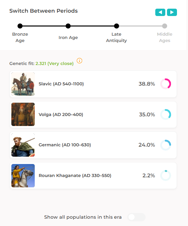Viewport: 188px width, 226px height.
Task: Click the Germanic percentage donut chart
Action: coord(166,145)
